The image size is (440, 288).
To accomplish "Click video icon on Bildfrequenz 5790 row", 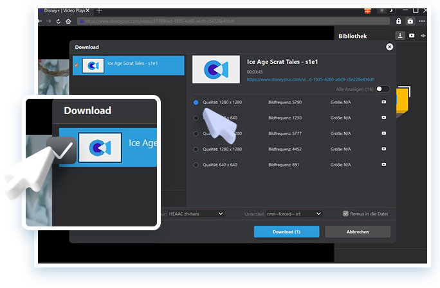I will [x=383, y=102].
